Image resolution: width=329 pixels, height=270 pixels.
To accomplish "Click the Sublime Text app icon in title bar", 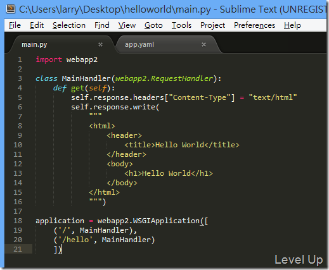I will (x=11, y=9).
